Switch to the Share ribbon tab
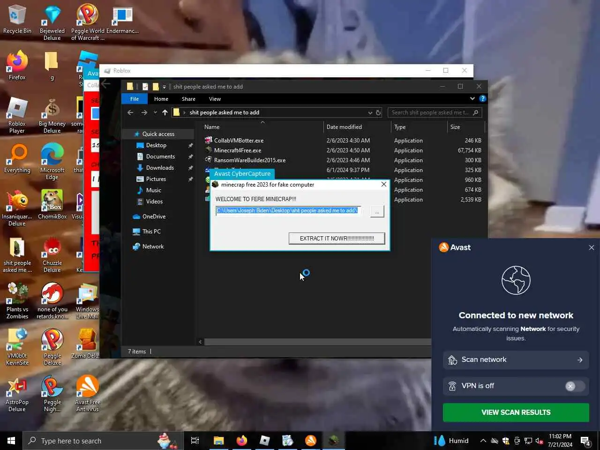The image size is (600, 450). (x=188, y=99)
